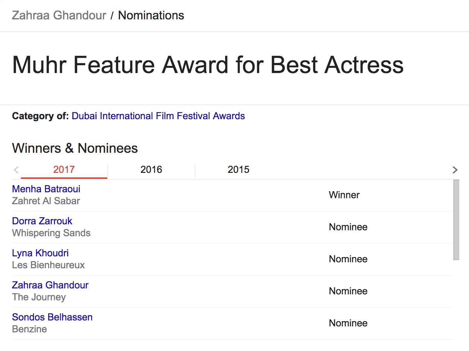The height and width of the screenshot is (351, 469).
Task: Open Dubai International Film Festival Awards link
Action: [158, 116]
